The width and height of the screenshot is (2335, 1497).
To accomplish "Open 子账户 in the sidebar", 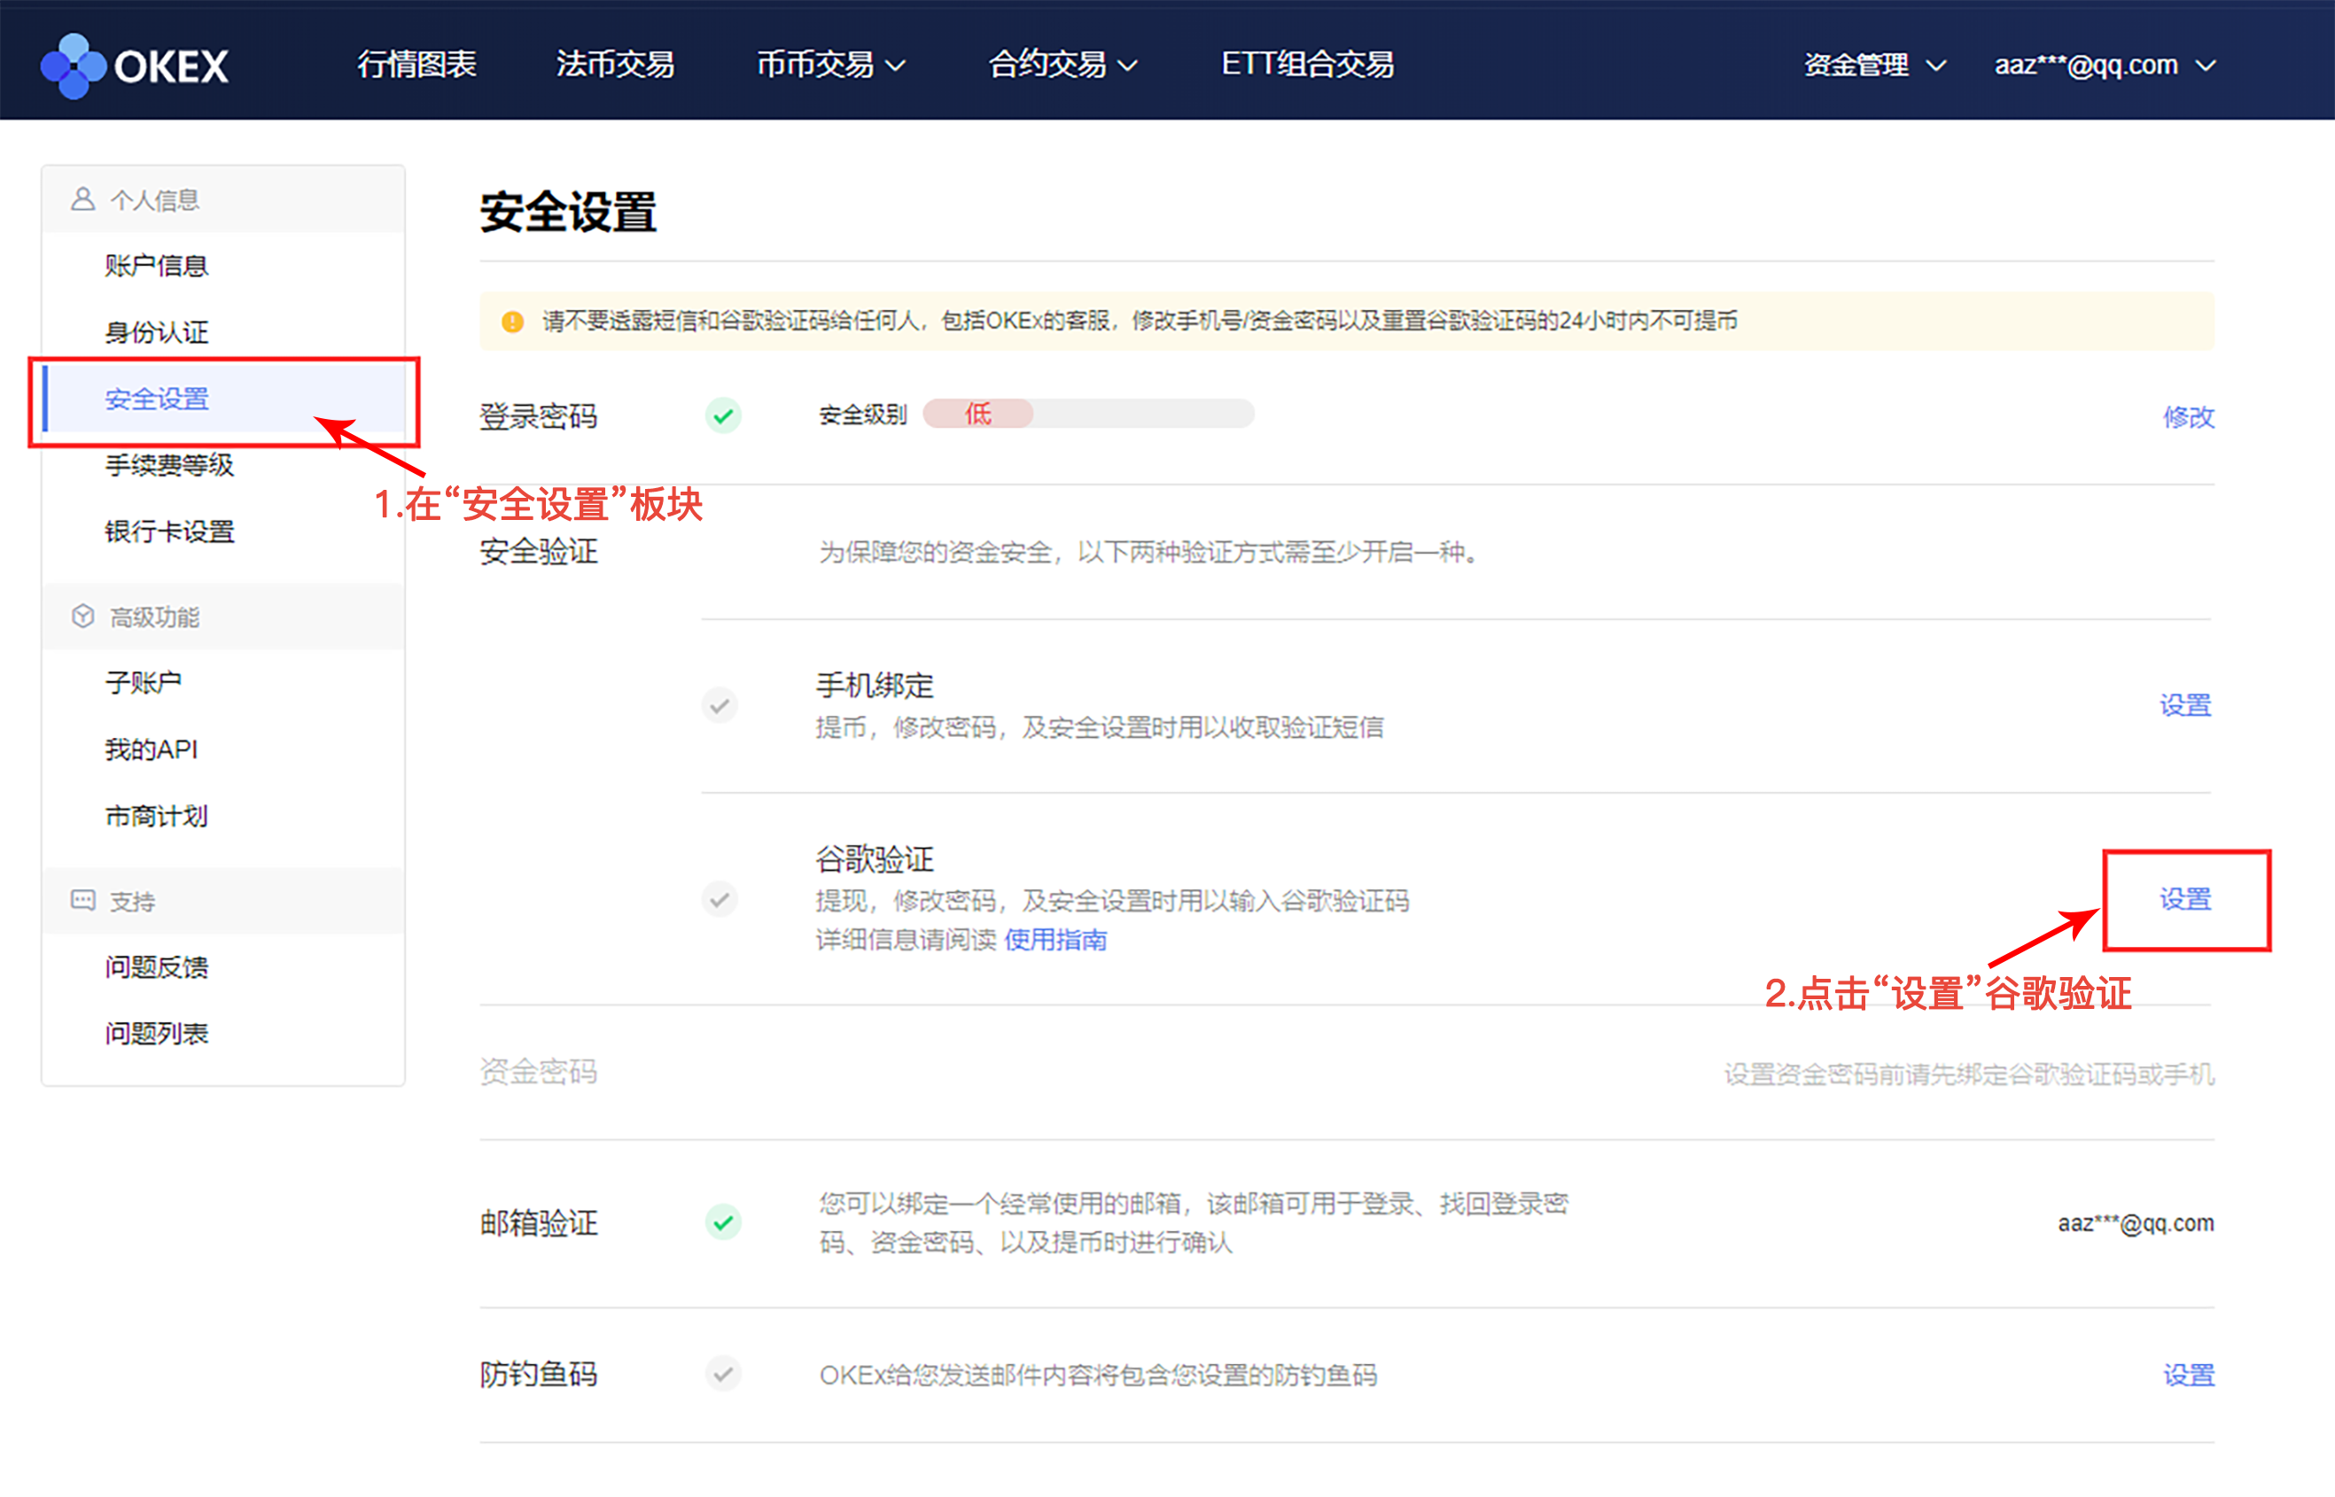I will point(143,682).
